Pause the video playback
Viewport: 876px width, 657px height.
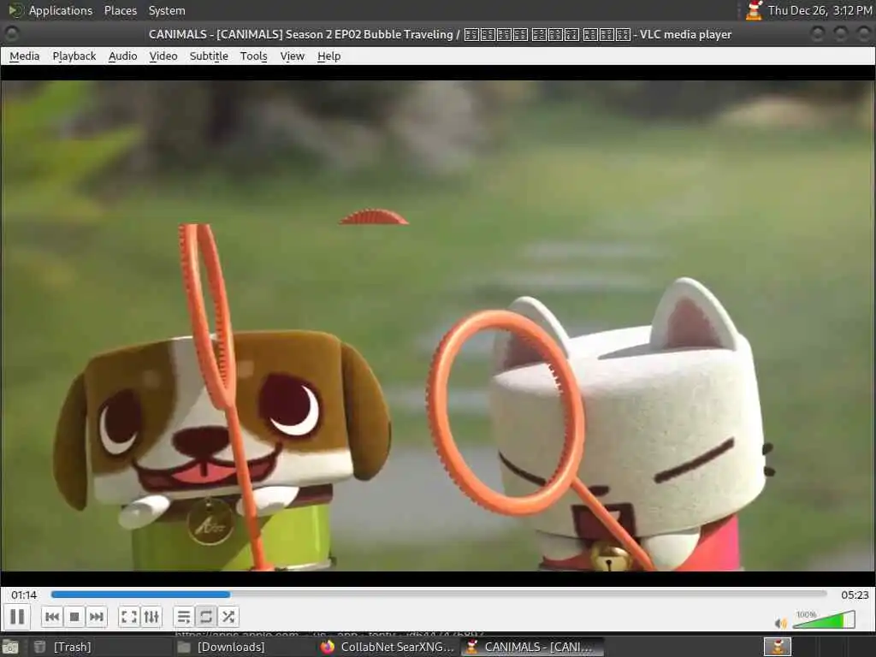17,617
